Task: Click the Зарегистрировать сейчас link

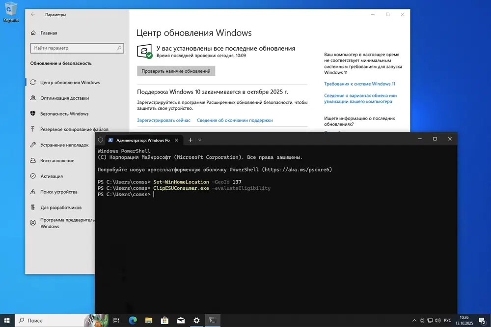Action: pos(164,120)
